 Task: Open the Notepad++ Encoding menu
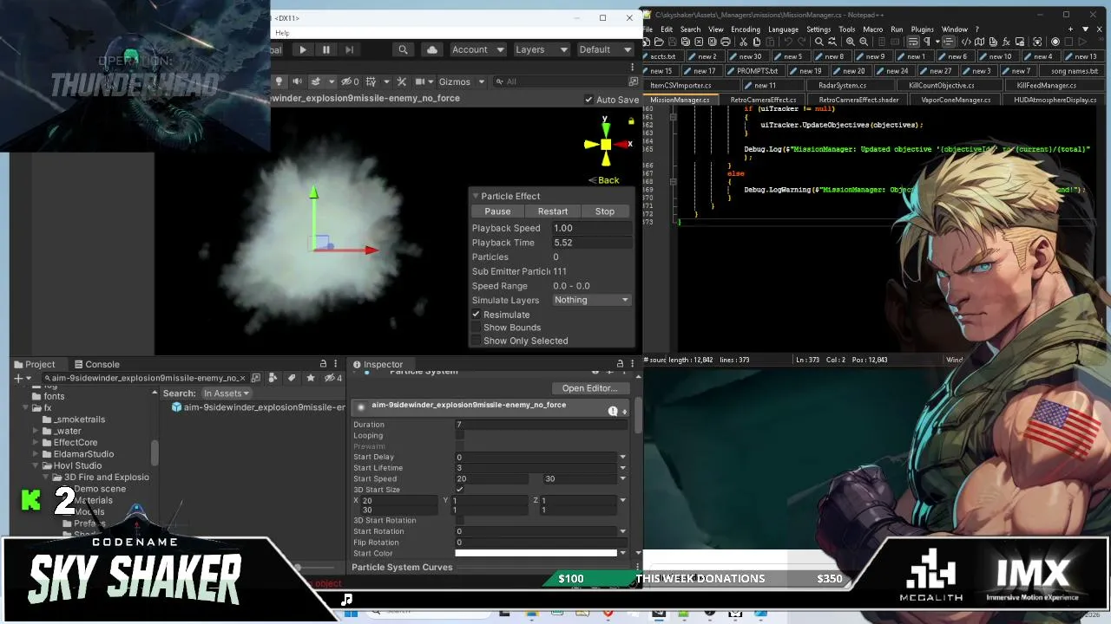click(x=745, y=29)
